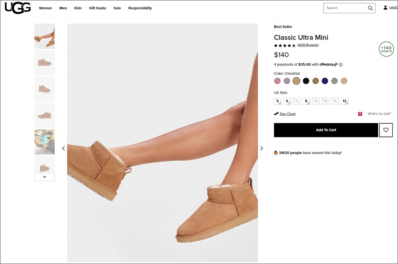Click the star rating icons
Viewport: 398px width, 264px height.
pyautogui.click(x=285, y=46)
